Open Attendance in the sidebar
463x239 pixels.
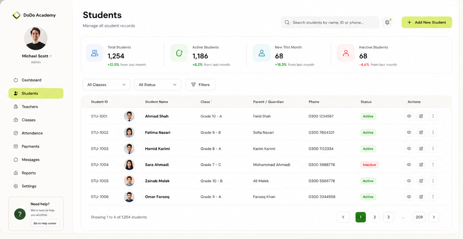pos(36,133)
